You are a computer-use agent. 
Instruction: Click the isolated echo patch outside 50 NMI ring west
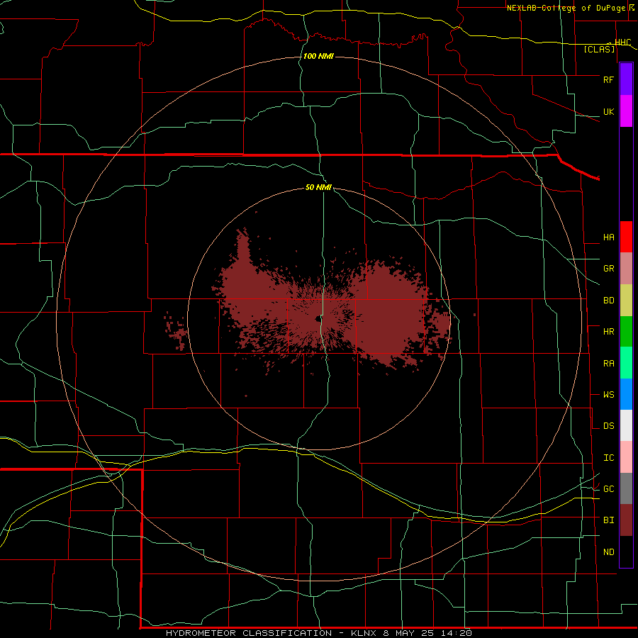[177, 332]
